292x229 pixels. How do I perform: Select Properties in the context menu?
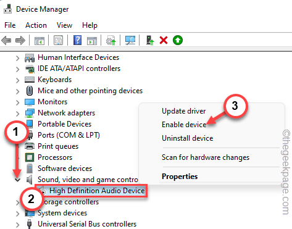point(180,177)
